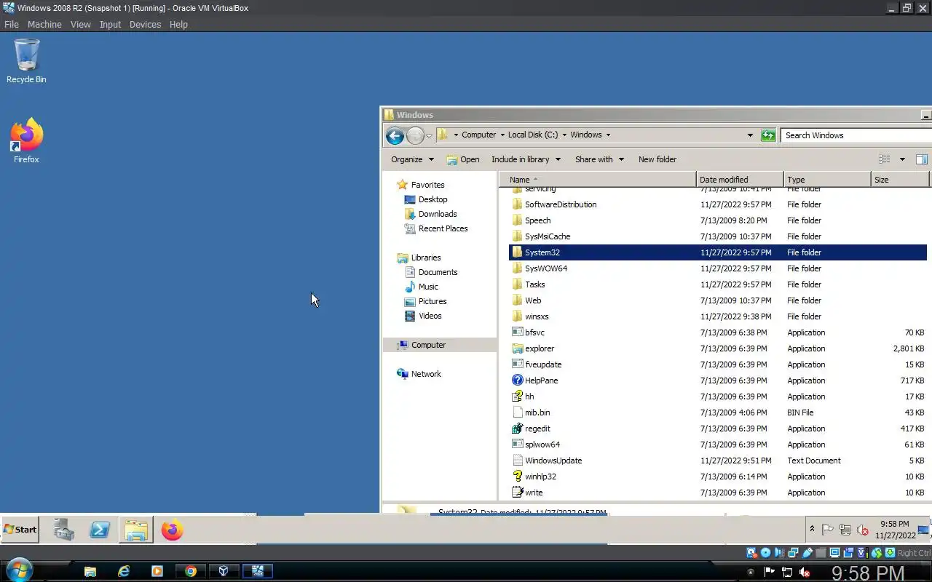
Task: Click the Search Windows box
Action: pyautogui.click(x=856, y=135)
